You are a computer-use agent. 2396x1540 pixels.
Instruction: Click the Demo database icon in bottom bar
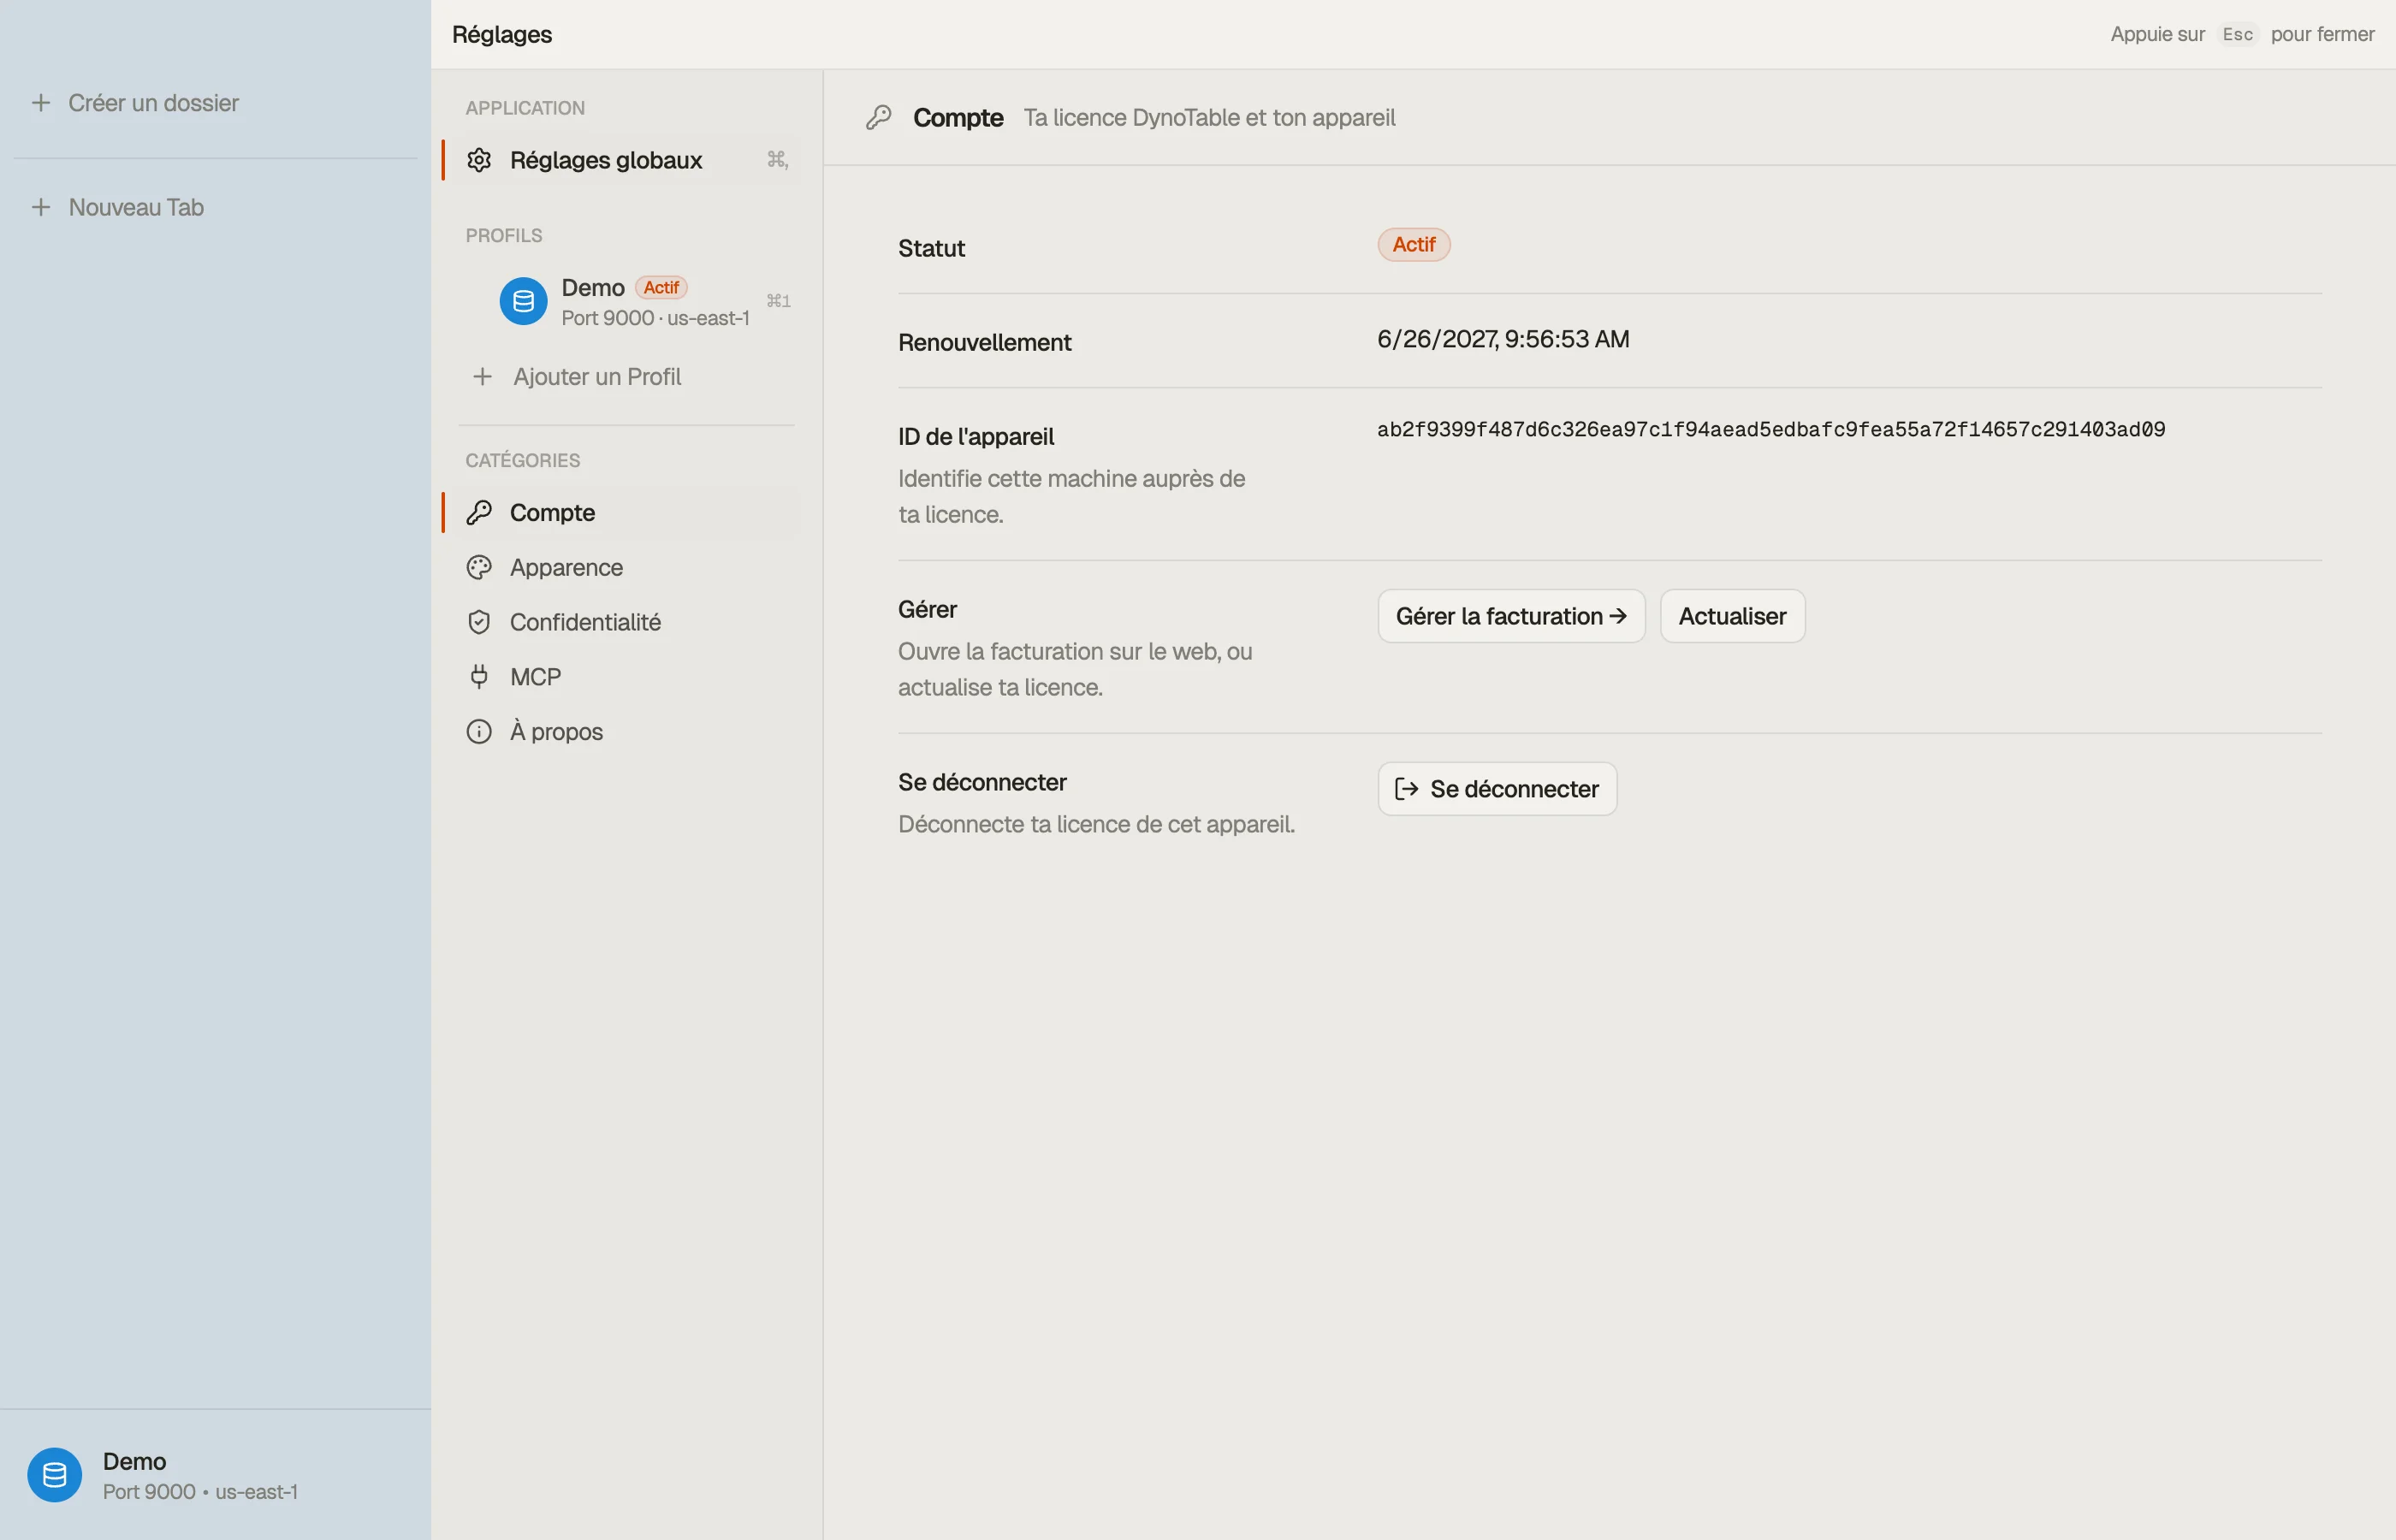(55, 1475)
